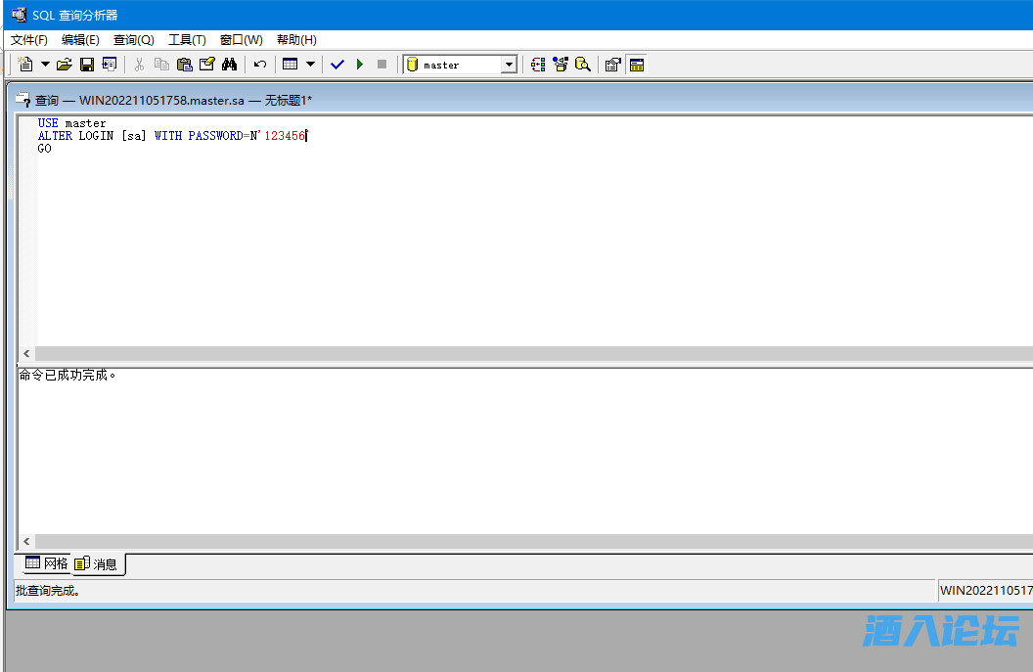
Task: Switch to the 网格 results tab
Action: [x=47, y=563]
